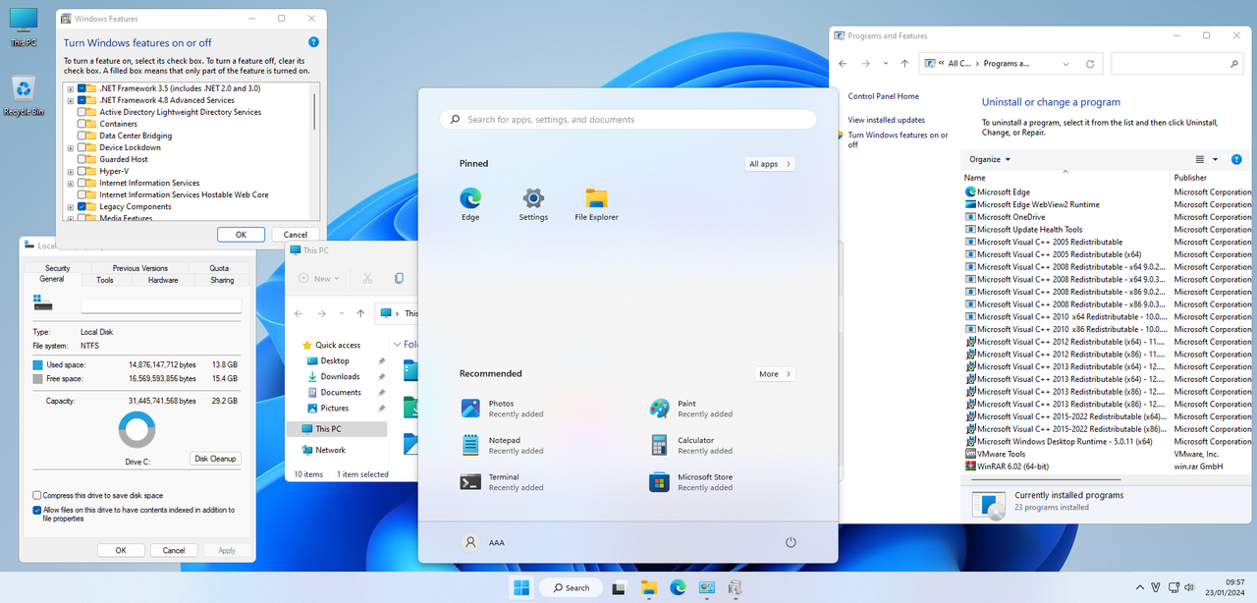Tick the Guarded Host checkbox
The image size is (1257, 603).
pyautogui.click(x=82, y=159)
